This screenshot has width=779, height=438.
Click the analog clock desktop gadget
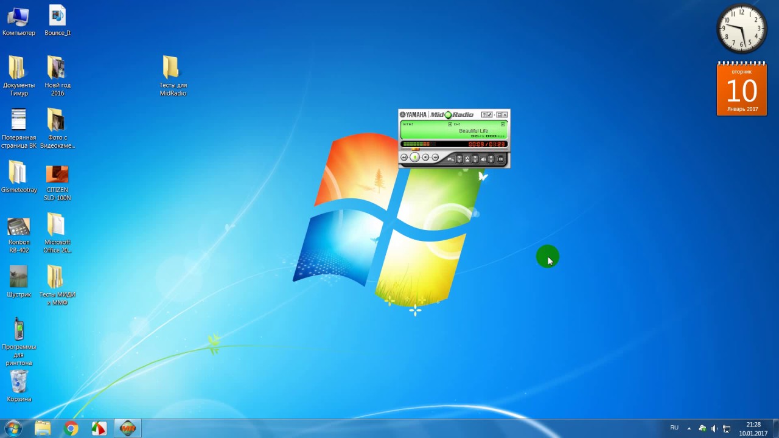742,29
